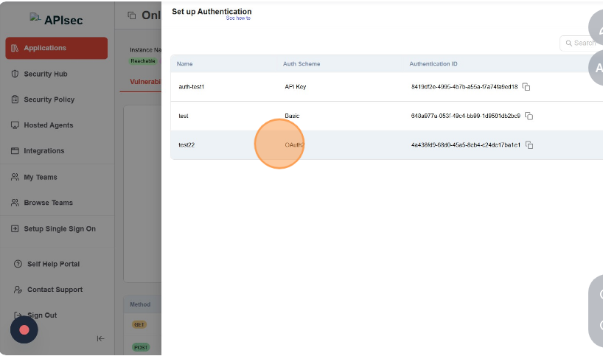This screenshot has width=603, height=356.
Task: Open Security Hub in the sidebar
Action: click(x=46, y=74)
